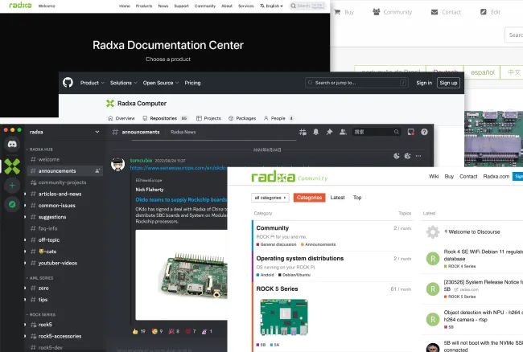Open Welcome to Discourse topic
Image resolution: width=523 pixels, height=352 pixels.
[474, 231]
